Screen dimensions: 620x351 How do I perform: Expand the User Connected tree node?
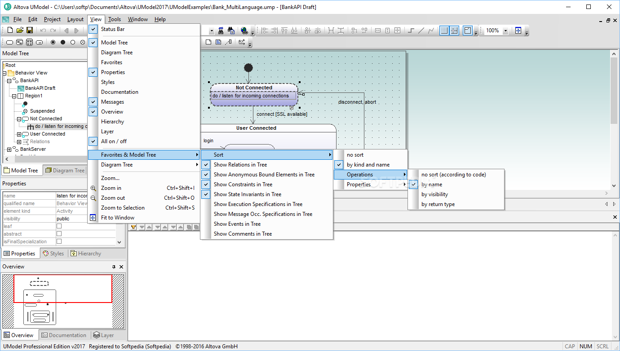(x=19, y=134)
